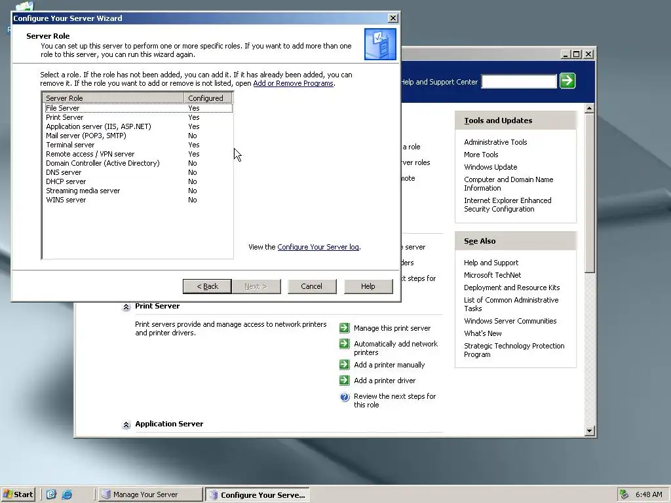
Task: Click Add a printer driver link
Action: [x=384, y=381]
